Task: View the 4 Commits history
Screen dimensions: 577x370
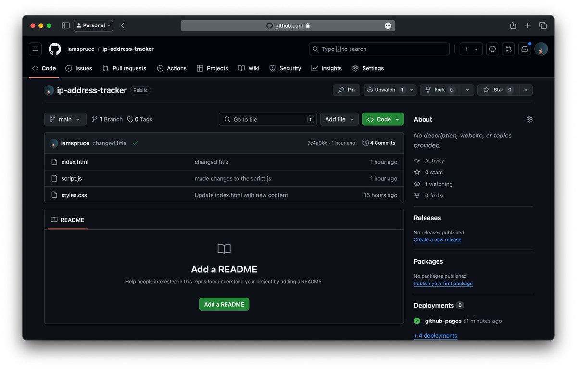Action: (x=379, y=143)
